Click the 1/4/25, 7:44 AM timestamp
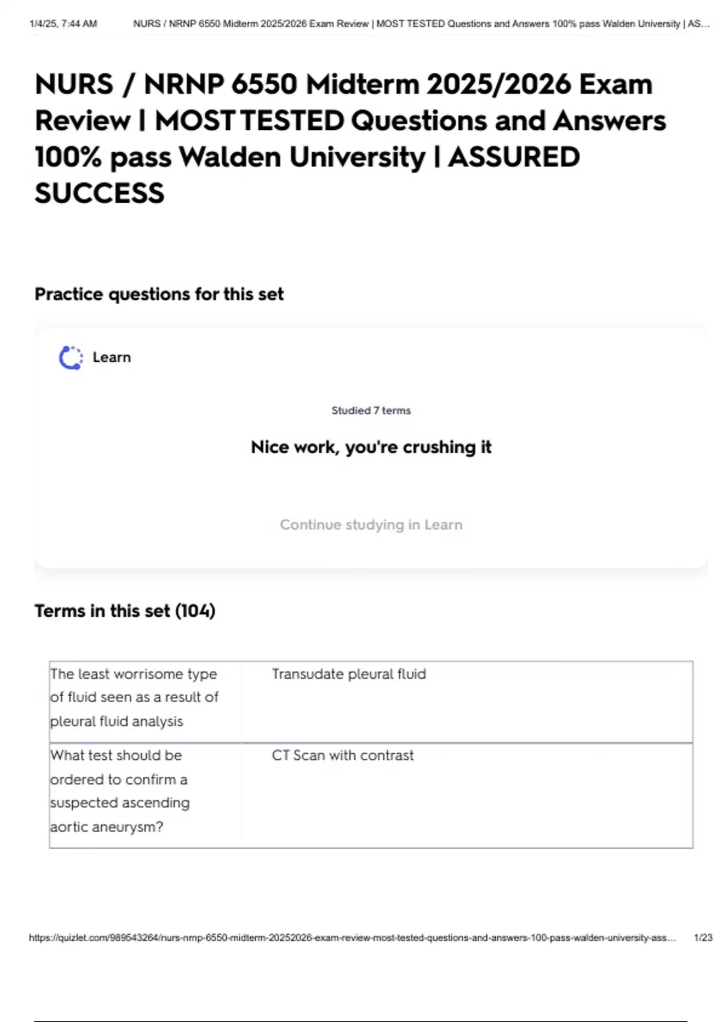Image resolution: width=722 pixels, height=1022 pixels. coord(63,24)
